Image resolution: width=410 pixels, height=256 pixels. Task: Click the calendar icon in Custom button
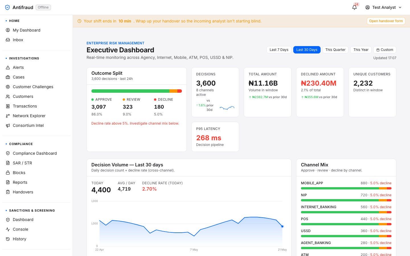point(378,50)
